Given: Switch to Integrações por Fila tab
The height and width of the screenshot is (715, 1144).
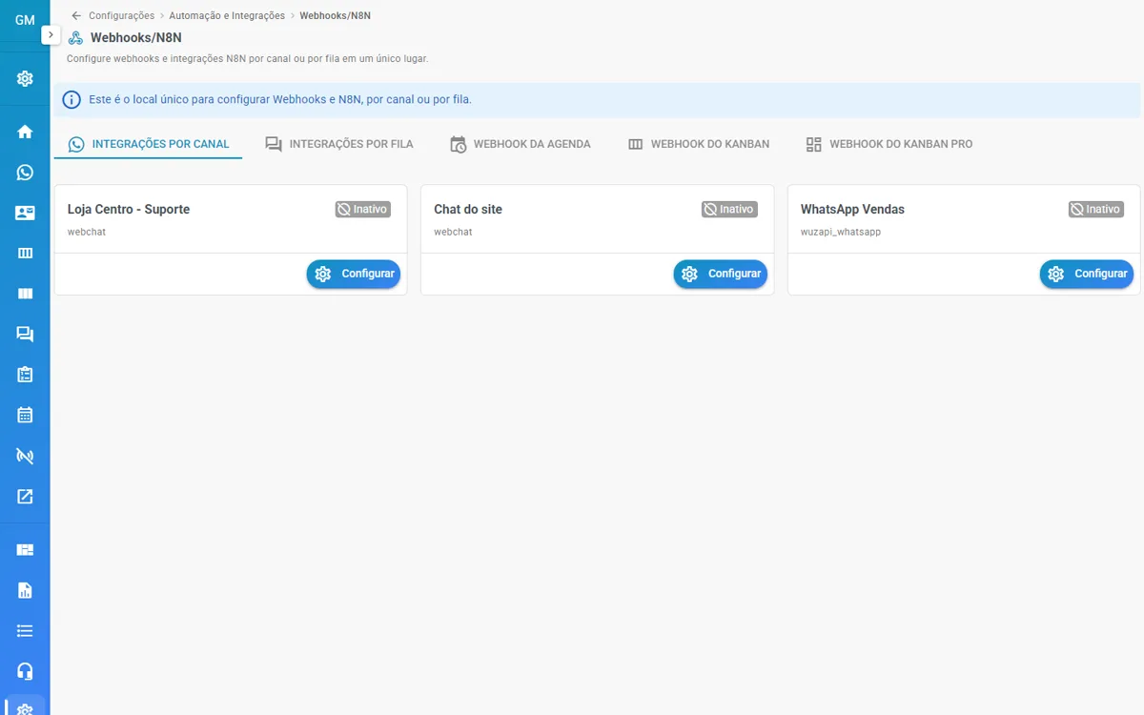Looking at the screenshot, I should [339, 144].
